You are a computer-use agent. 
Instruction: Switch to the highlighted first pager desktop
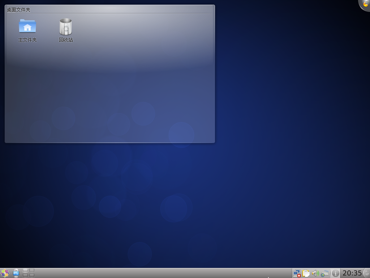pos(25,271)
